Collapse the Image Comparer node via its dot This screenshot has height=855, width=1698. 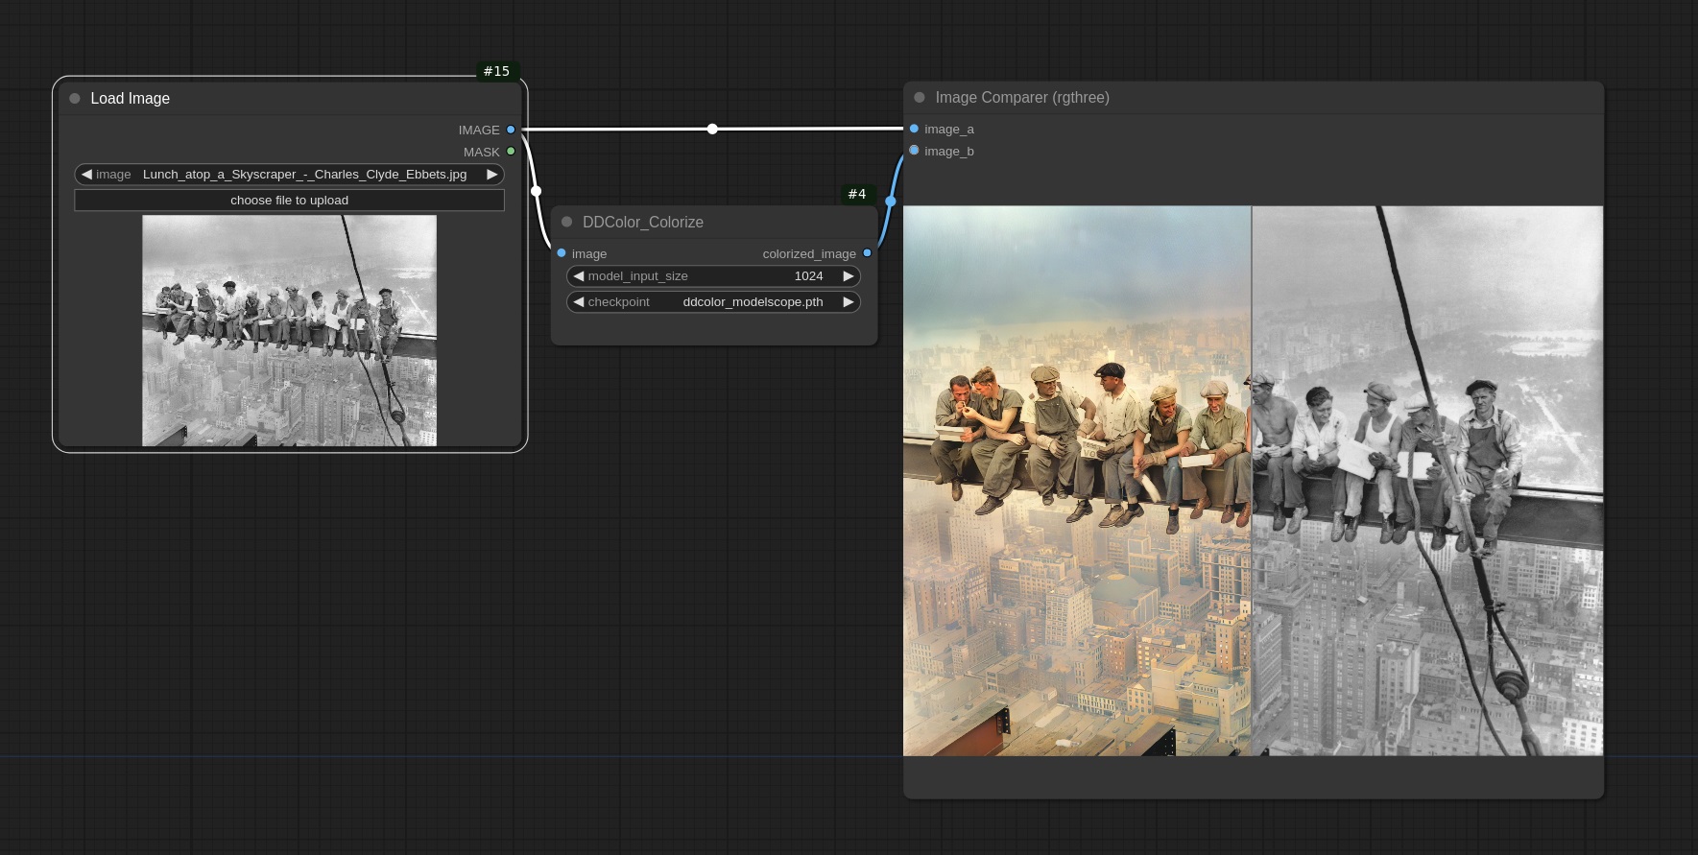(920, 98)
